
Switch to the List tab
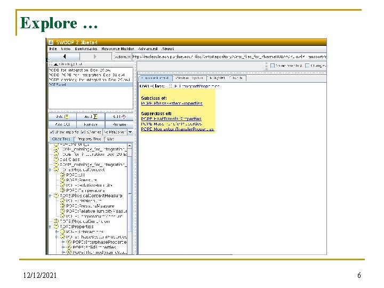point(110,139)
